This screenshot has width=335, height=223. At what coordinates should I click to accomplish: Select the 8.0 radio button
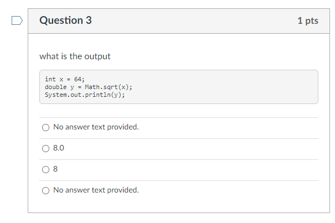(x=45, y=148)
